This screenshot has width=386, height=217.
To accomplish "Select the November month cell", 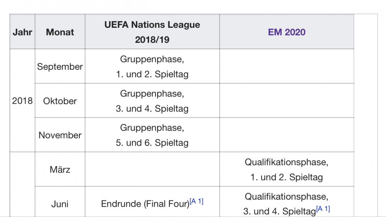I will pos(60,135).
